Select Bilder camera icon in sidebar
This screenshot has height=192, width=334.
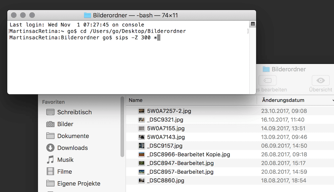(x=50, y=124)
